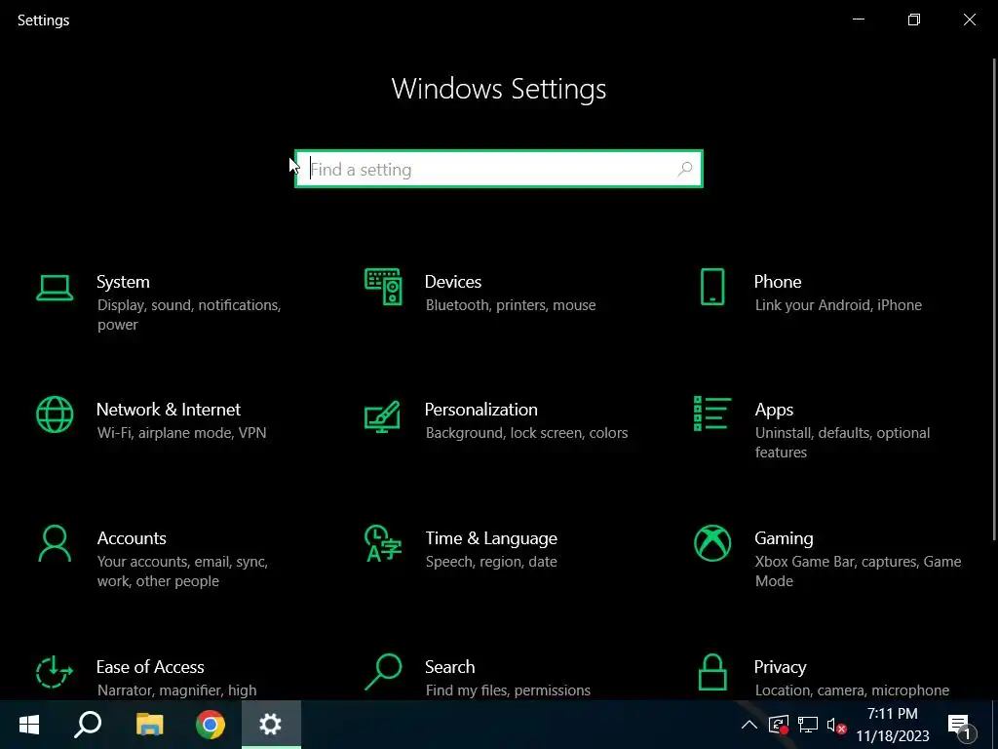
Task: Click 'Find my files, permissions' description
Action: point(507,690)
